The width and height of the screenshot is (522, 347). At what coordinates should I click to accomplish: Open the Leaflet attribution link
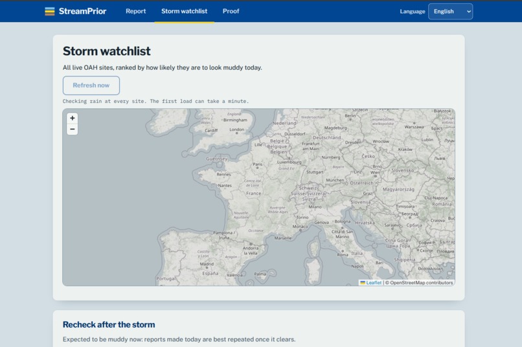(371, 283)
